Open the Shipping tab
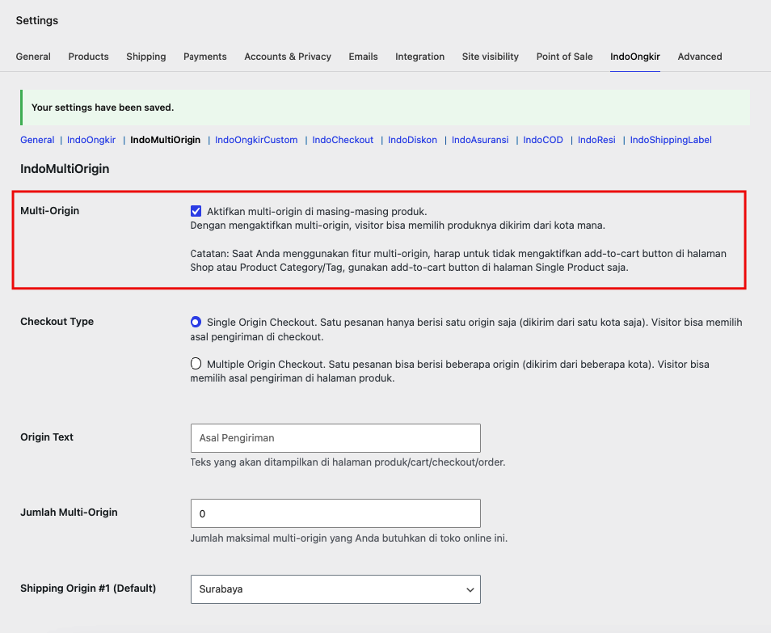771x633 pixels. click(146, 57)
